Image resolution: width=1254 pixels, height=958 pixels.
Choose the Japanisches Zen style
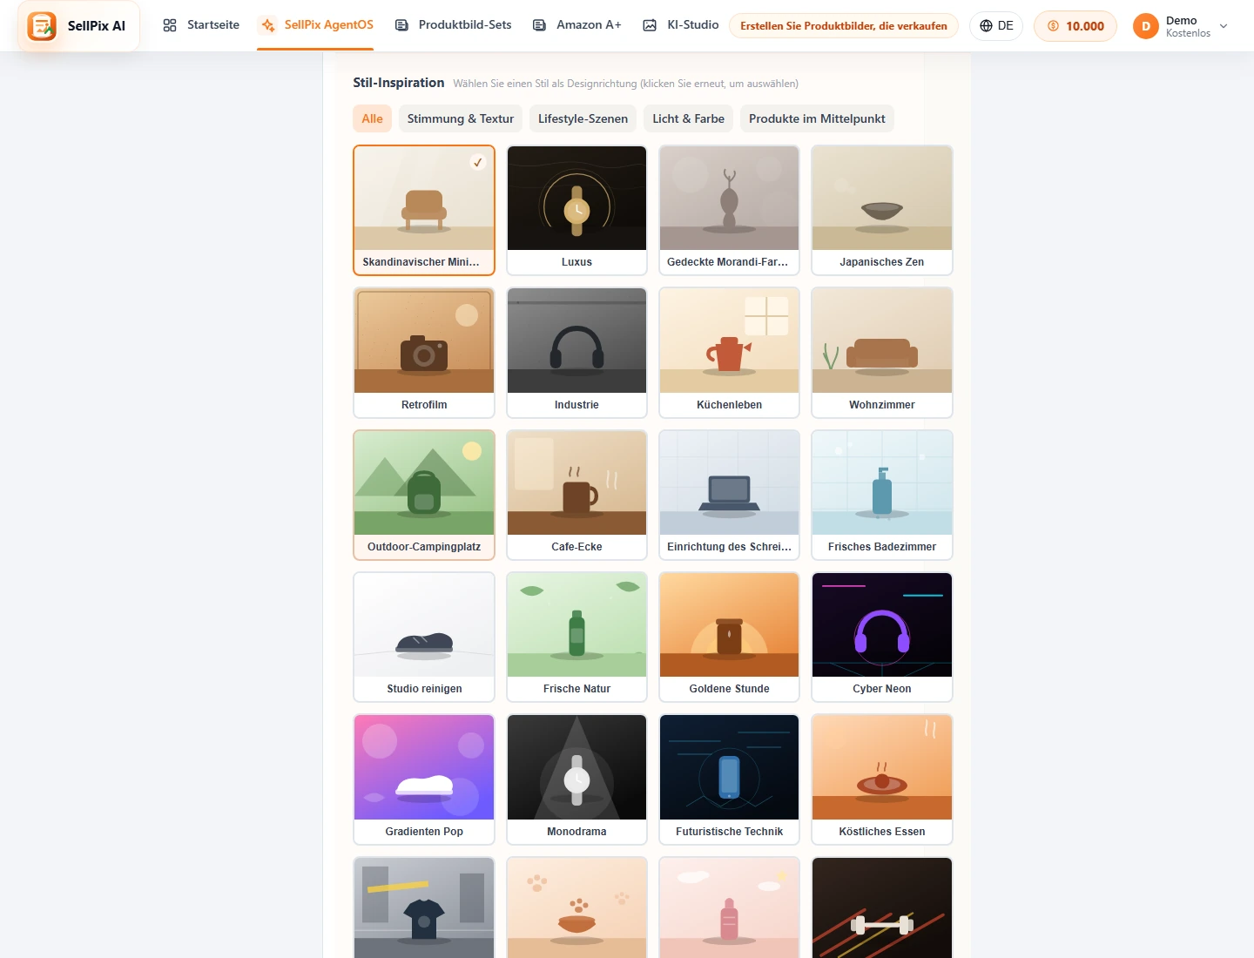click(x=882, y=210)
